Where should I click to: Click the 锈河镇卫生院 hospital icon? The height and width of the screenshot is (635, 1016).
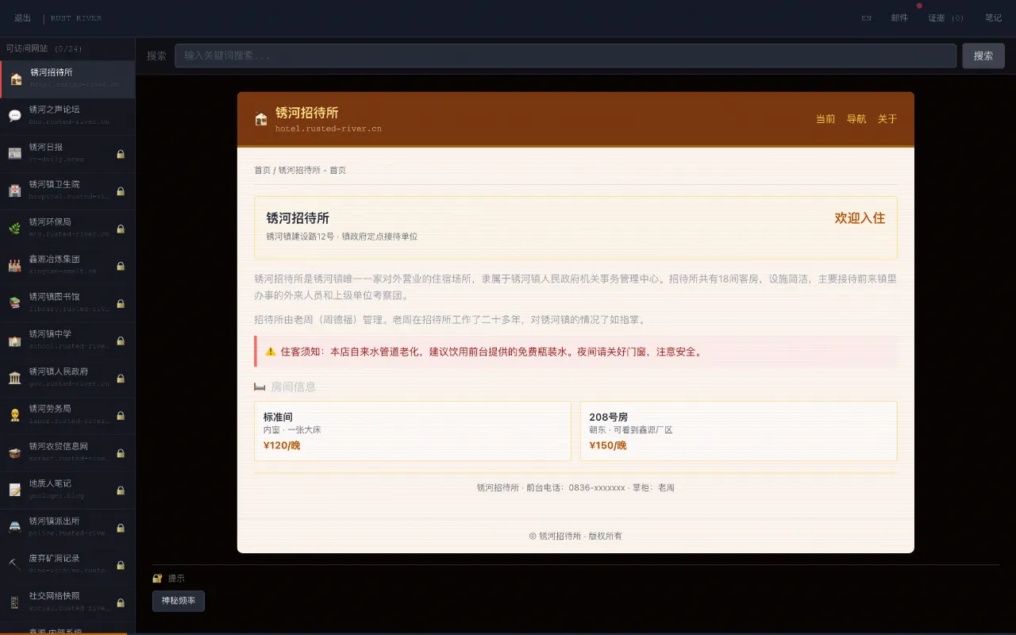pyautogui.click(x=15, y=190)
